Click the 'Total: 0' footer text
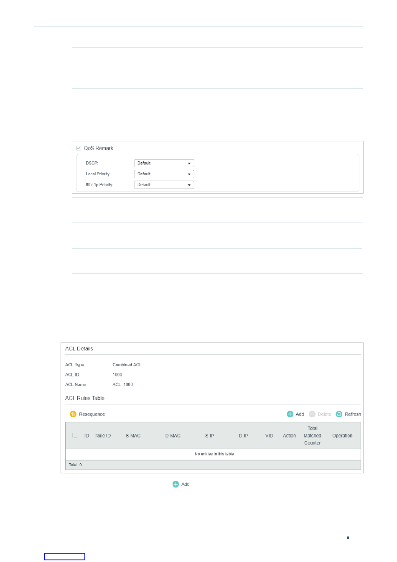This screenshot has height=562, width=397. 75,465
